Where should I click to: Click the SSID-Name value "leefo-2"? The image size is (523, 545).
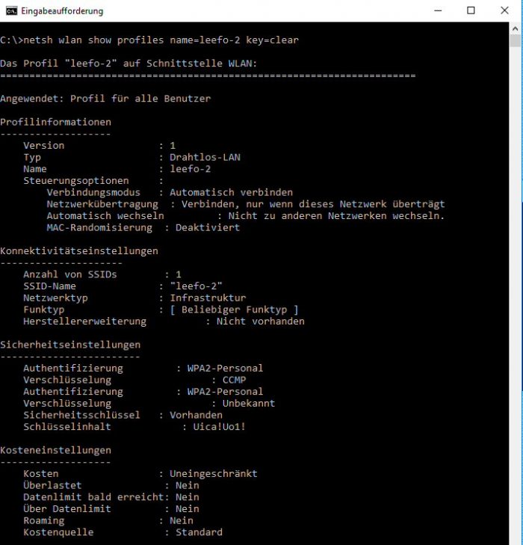tap(196, 286)
